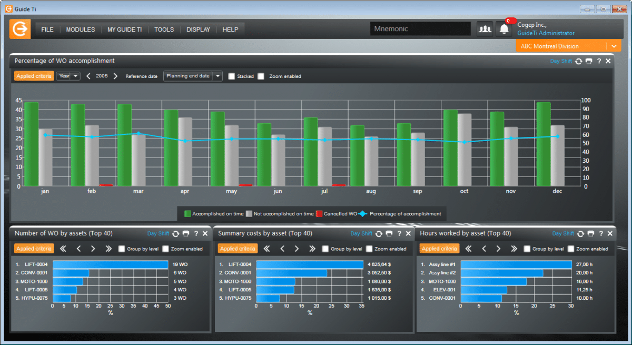Click Applied criteria in Summary costs panel
Screen dimensions: 632x345
click(x=238, y=249)
